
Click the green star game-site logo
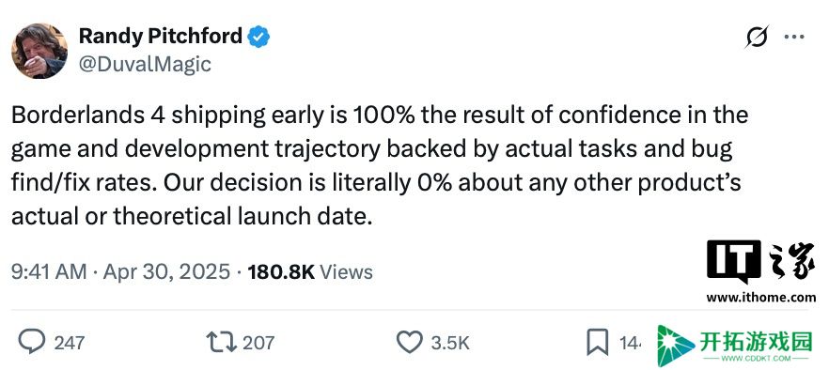(x=675, y=346)
